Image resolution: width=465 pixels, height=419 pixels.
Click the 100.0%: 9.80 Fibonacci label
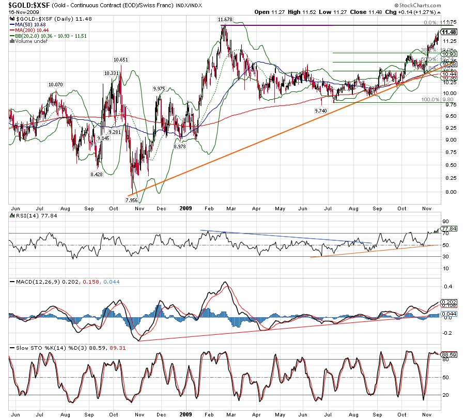coord(437,100)
